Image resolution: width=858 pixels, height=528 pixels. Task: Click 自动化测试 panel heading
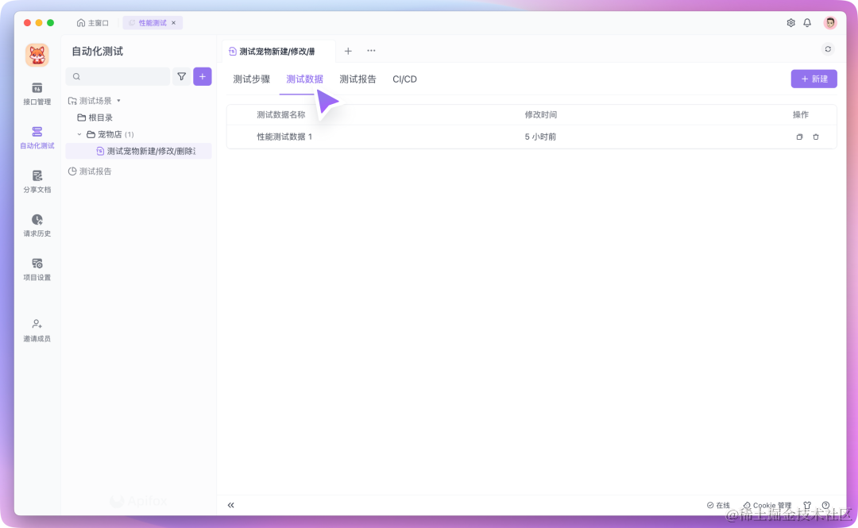point(98,52)
